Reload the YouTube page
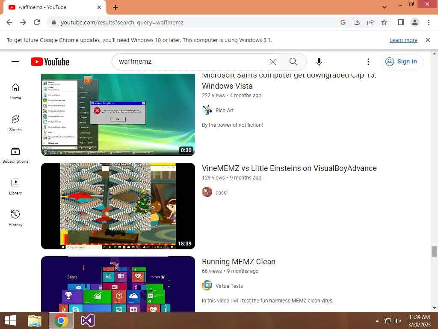 click(37, 22)
